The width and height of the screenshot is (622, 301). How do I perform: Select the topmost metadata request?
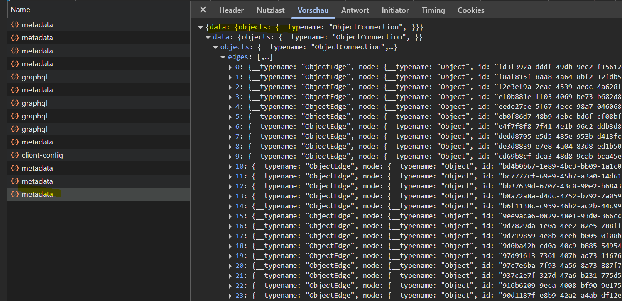coord(99,25)
